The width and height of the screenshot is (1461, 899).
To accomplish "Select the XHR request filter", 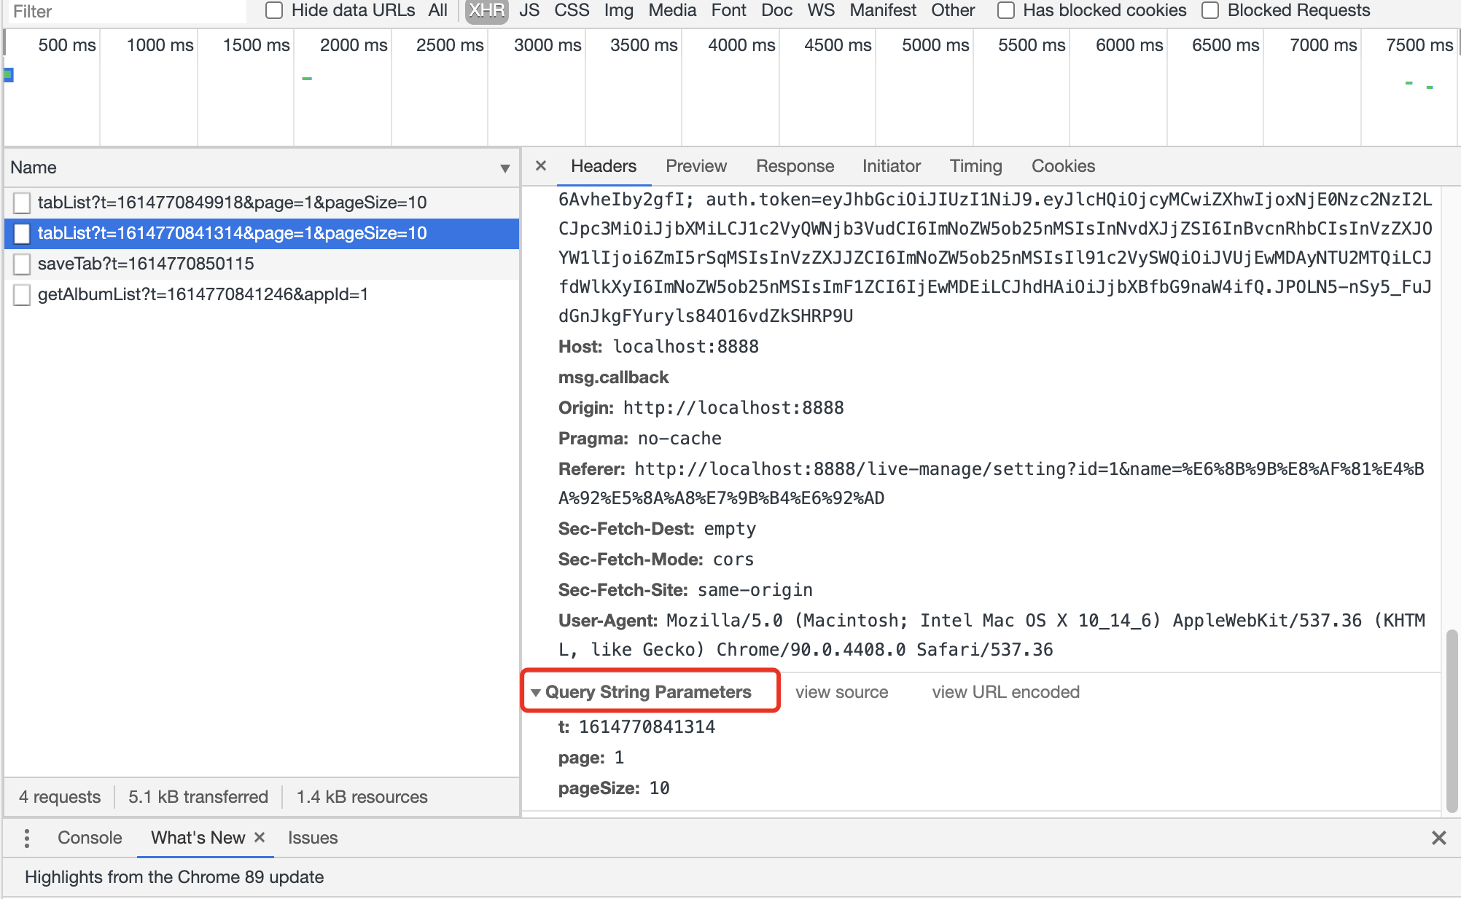I will (486, 10).
